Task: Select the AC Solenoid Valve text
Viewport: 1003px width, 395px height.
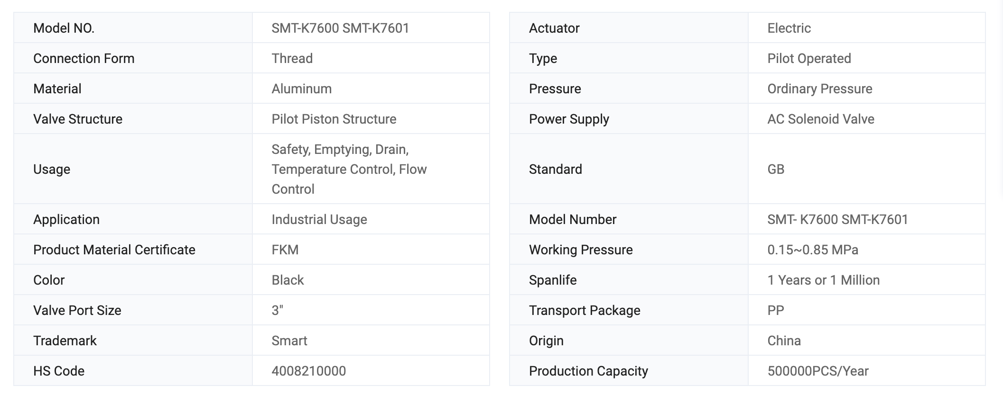Action: click(821, 119)
